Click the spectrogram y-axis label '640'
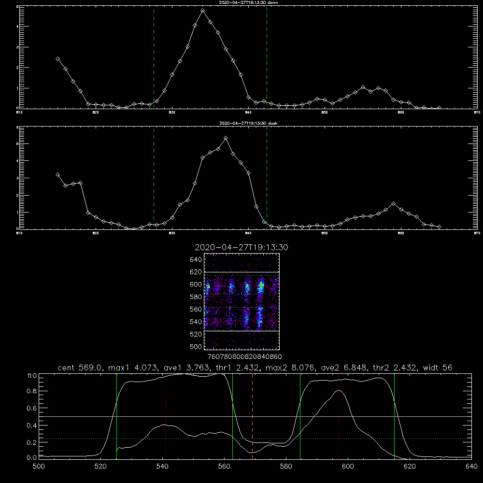The image size is (483, 483). click(196, 259)
